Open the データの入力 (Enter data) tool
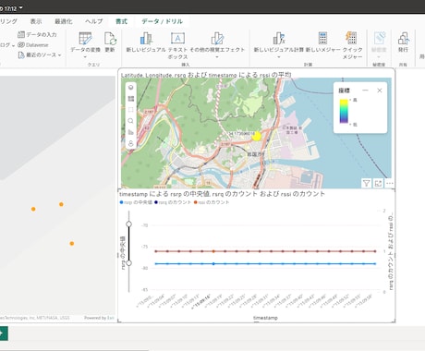The image size is (425, 351). pos(37,34)
